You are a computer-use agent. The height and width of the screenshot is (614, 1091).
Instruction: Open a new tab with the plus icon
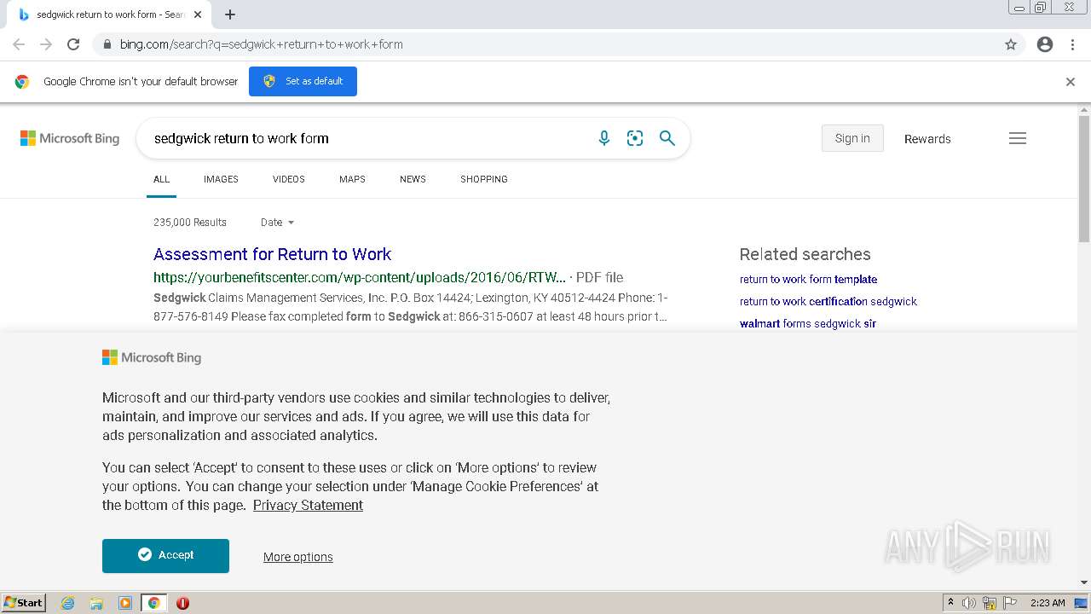click(230, 14)
